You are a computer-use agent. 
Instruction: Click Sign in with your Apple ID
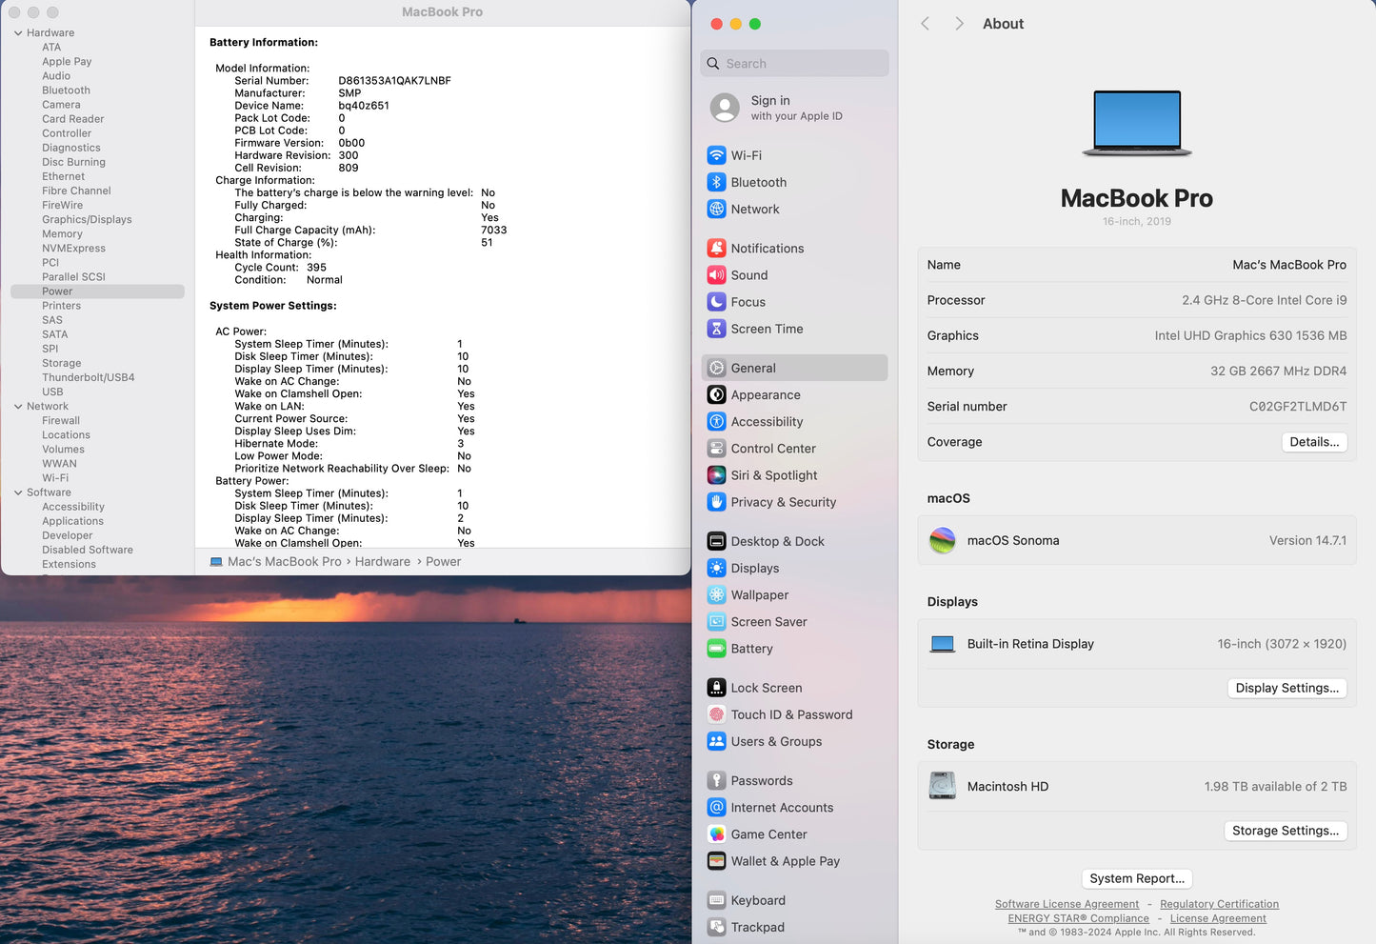point(794,108)
